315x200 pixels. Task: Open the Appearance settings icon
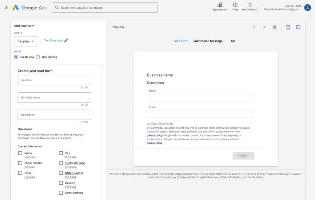(x=220, y=5)
